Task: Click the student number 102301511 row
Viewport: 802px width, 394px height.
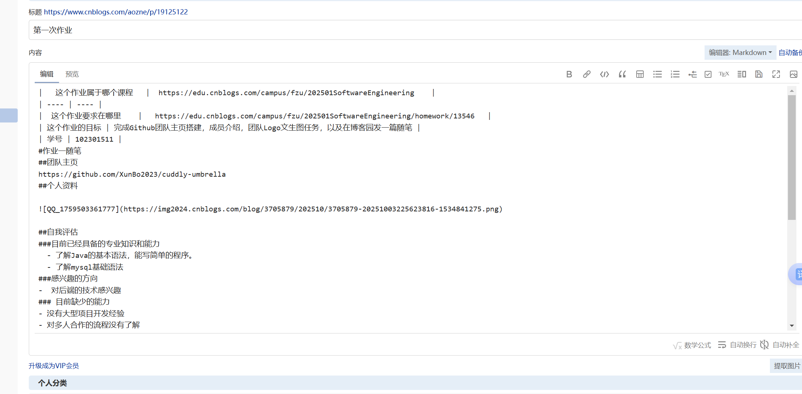Action: (x=80, y=139)
